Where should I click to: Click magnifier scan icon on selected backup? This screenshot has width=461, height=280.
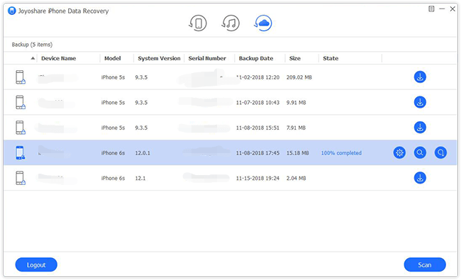click(x=420, y=152)
